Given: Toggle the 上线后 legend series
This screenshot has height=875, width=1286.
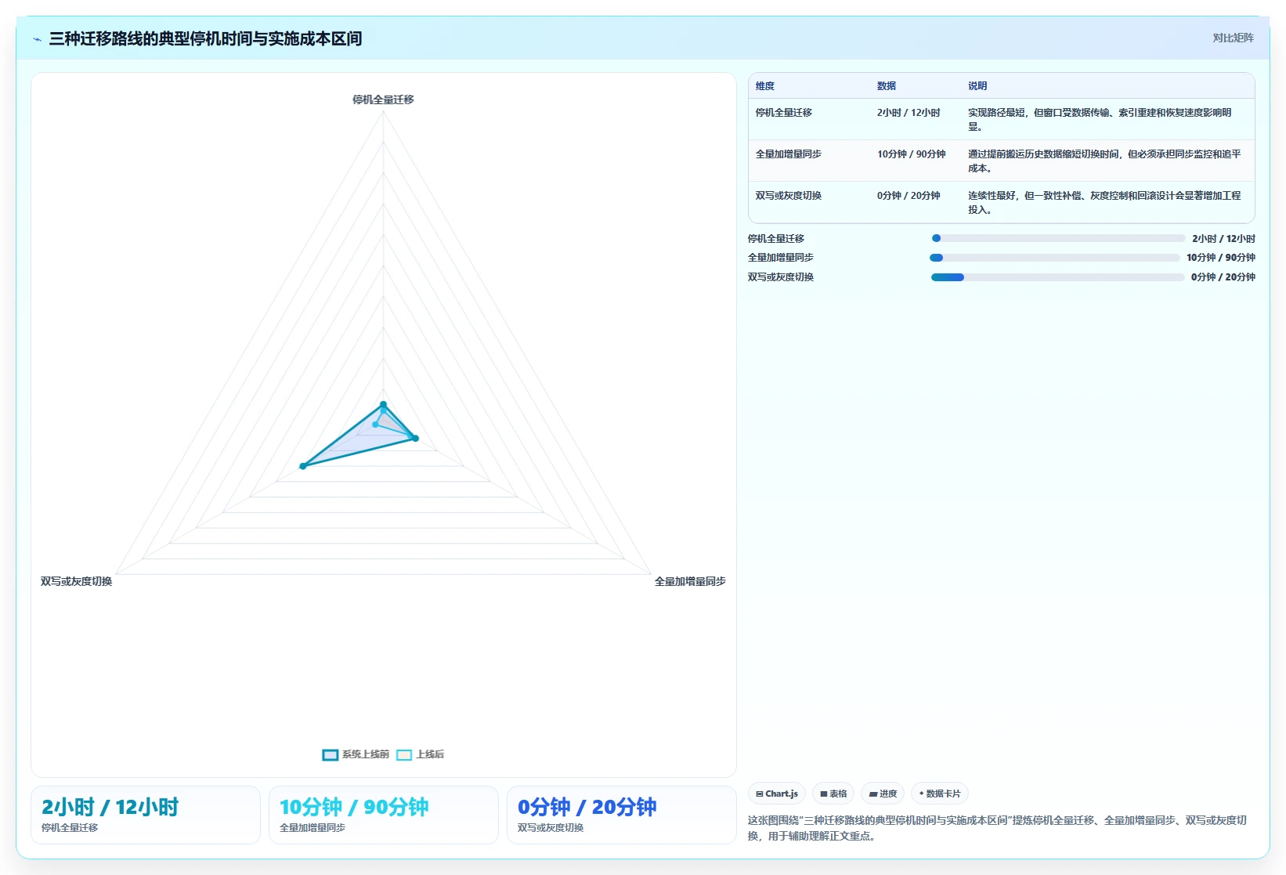Looking at the screenshot, I should click(x=420, y=754).
